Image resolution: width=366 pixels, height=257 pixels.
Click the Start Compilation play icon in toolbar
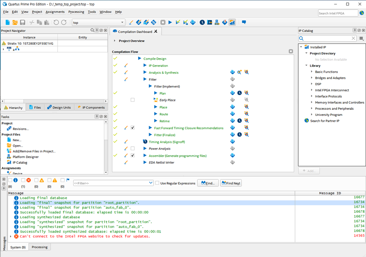(170, 23)
